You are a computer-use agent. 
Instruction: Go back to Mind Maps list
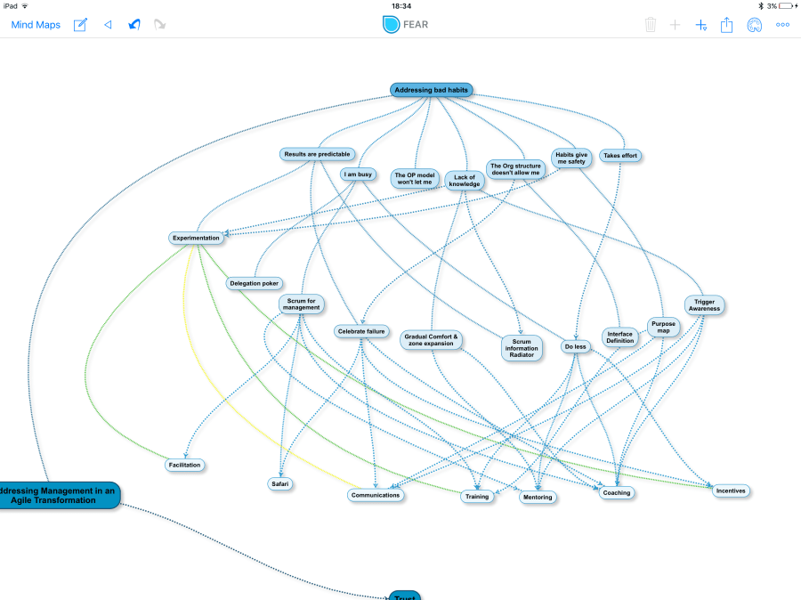tap(36, 25)
